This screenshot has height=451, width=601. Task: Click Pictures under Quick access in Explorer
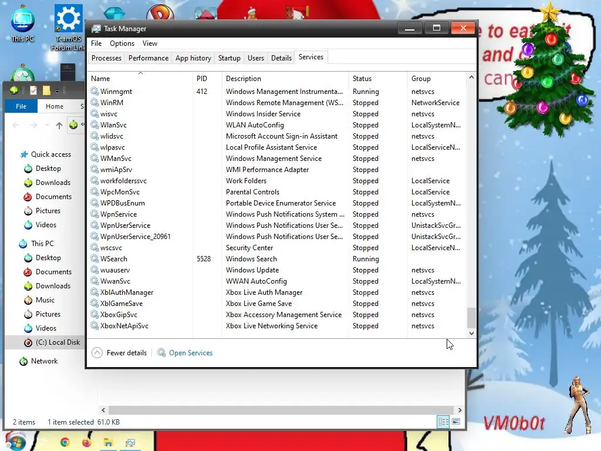(48, 211)
